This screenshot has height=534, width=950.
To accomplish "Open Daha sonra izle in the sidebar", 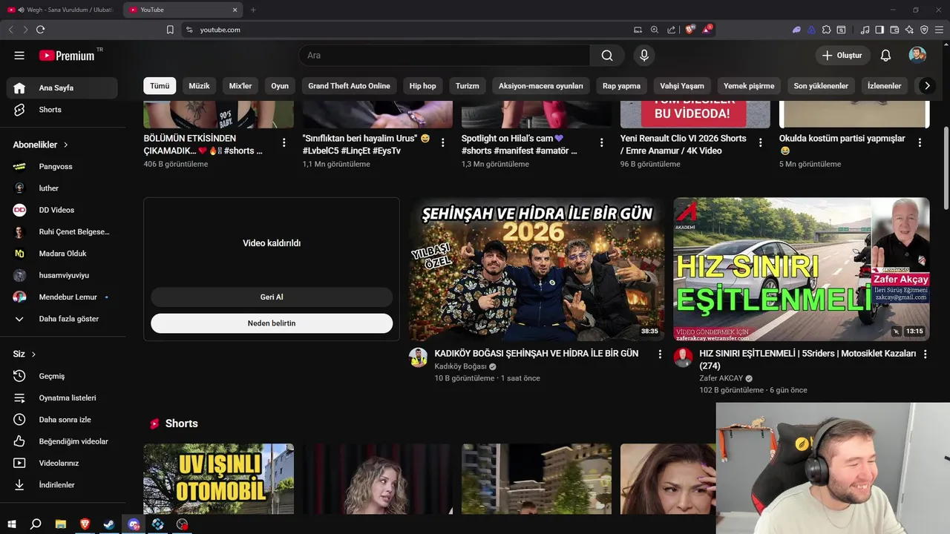I will 62,420.
